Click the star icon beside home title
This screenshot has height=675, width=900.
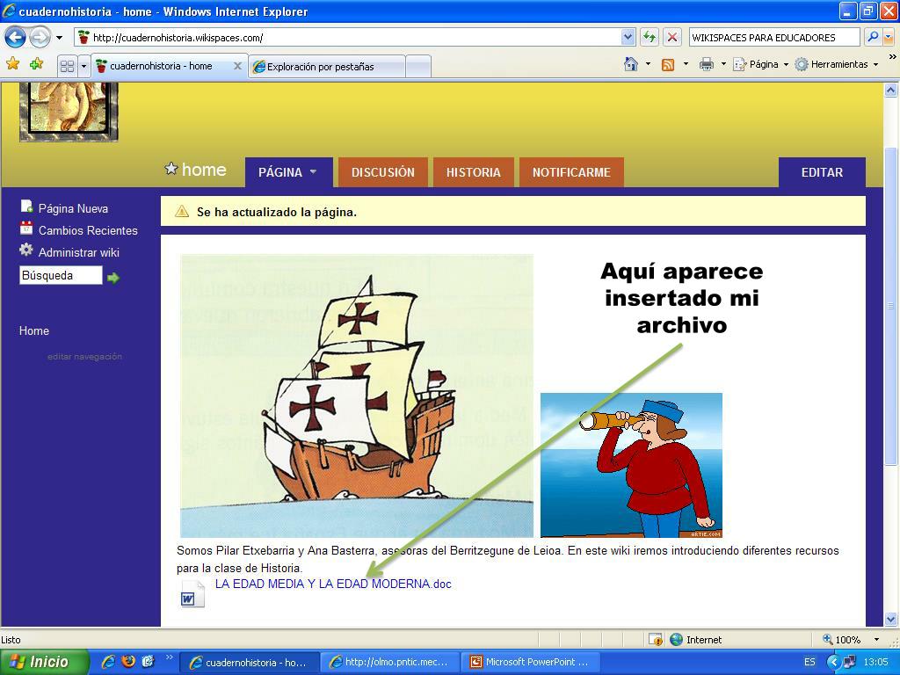tap(171, 169)
